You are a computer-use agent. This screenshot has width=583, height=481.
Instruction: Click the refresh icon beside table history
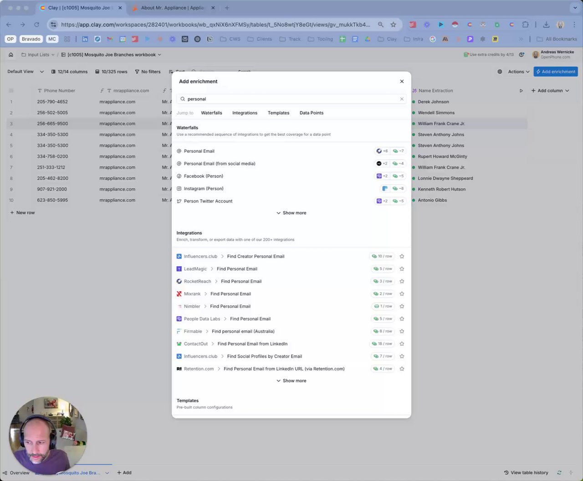pyautogui.click(x=559, y=473)
